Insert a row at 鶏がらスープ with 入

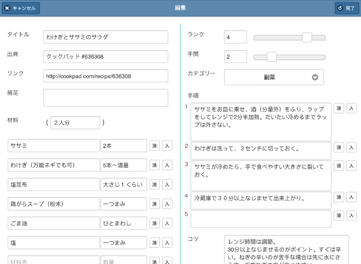click(168, 204)
